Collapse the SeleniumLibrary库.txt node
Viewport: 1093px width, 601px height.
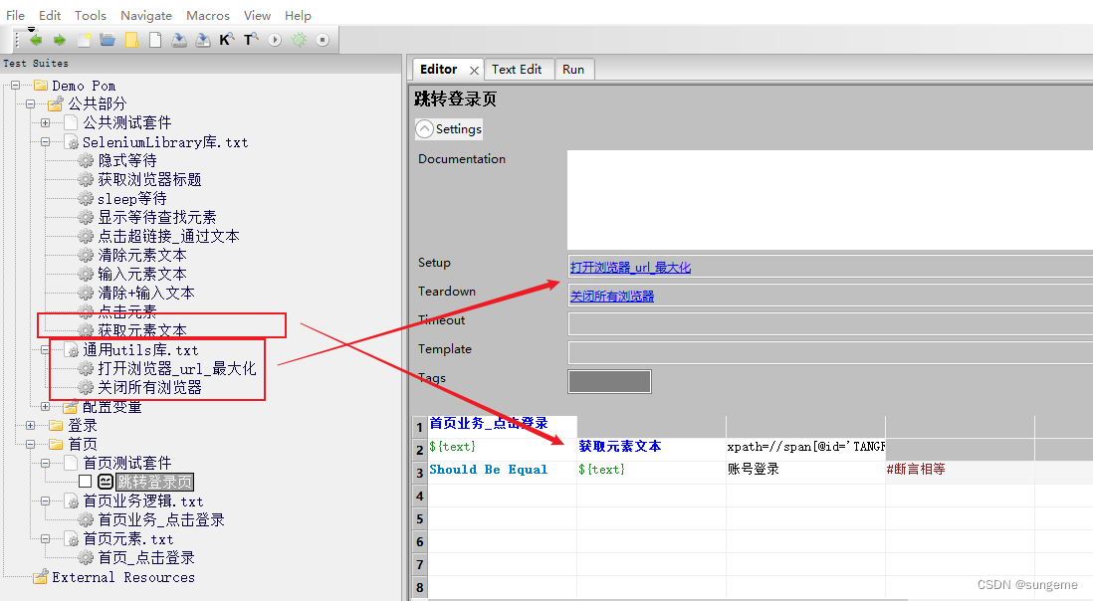coord(46,142)
